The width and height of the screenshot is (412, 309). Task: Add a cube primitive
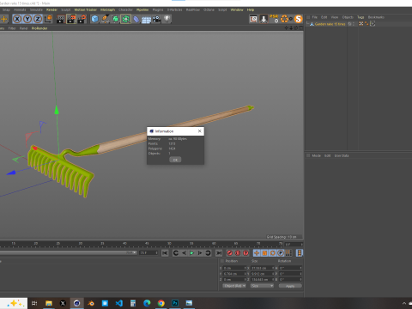pyautogui.click(x=94, y=19)
